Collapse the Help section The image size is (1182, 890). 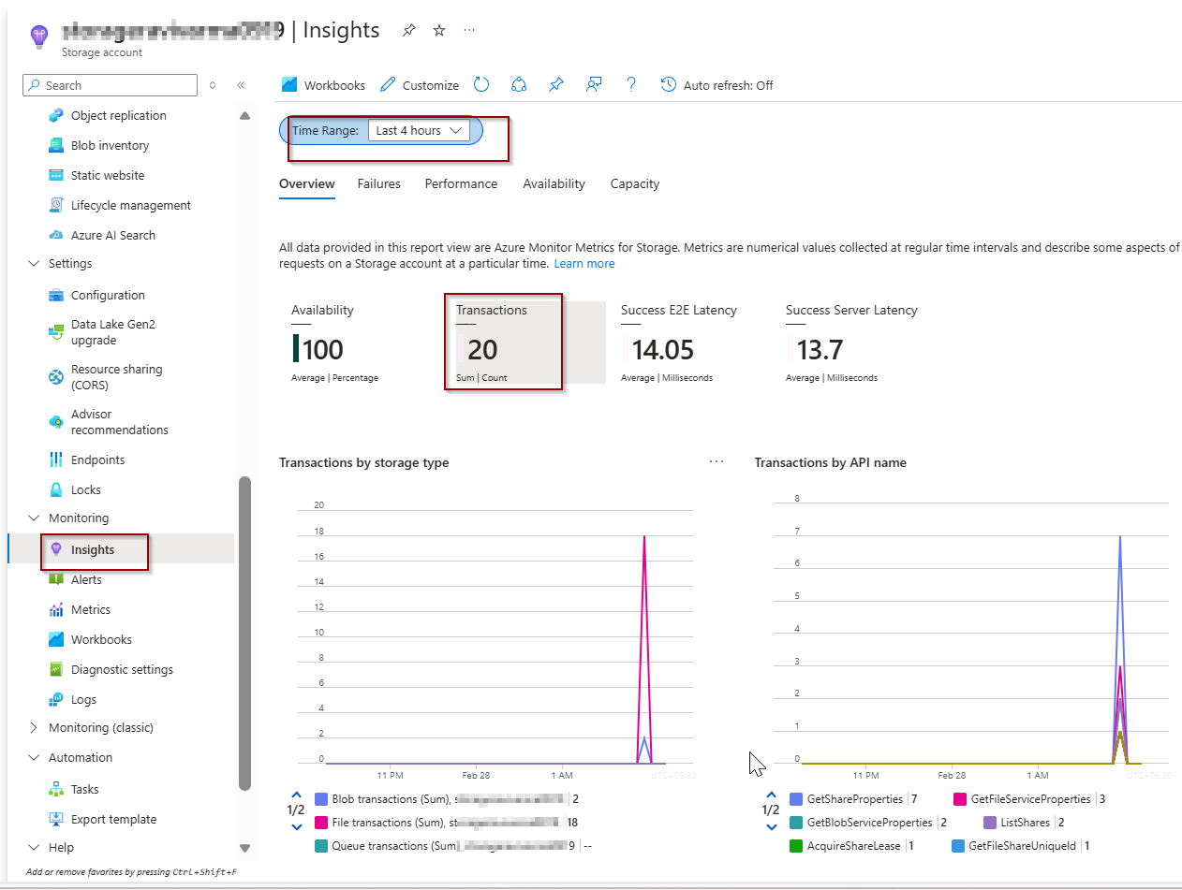pyautogui.click(x=35, y=848)
